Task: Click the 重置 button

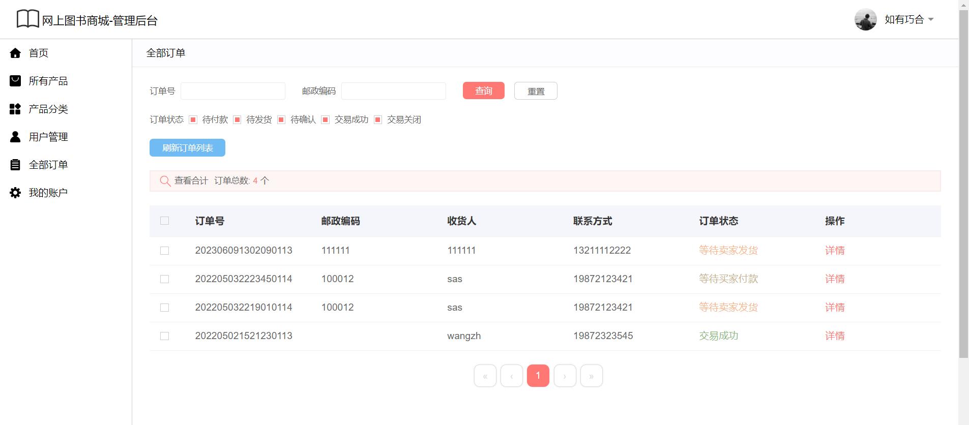Action: [536, 90]
